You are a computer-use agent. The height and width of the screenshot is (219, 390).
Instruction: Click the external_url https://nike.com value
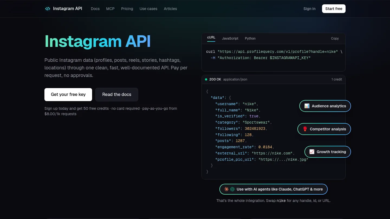(272, 153)
